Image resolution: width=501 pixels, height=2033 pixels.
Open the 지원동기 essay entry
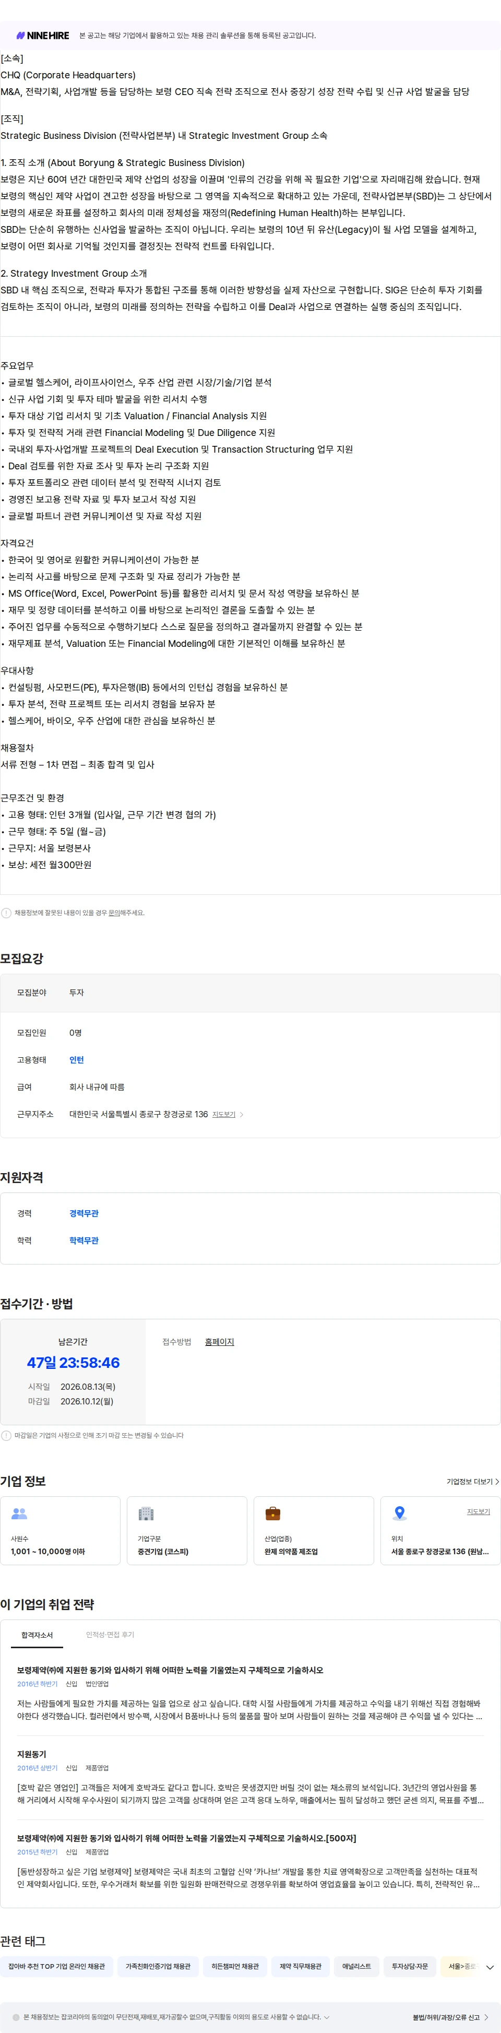click(x=31, y=1754)
